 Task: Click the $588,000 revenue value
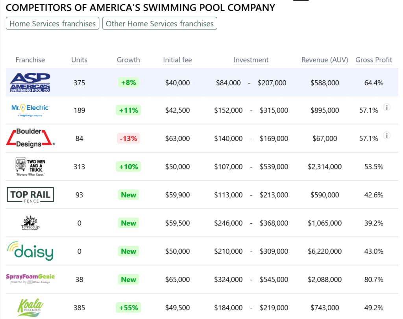325,83
